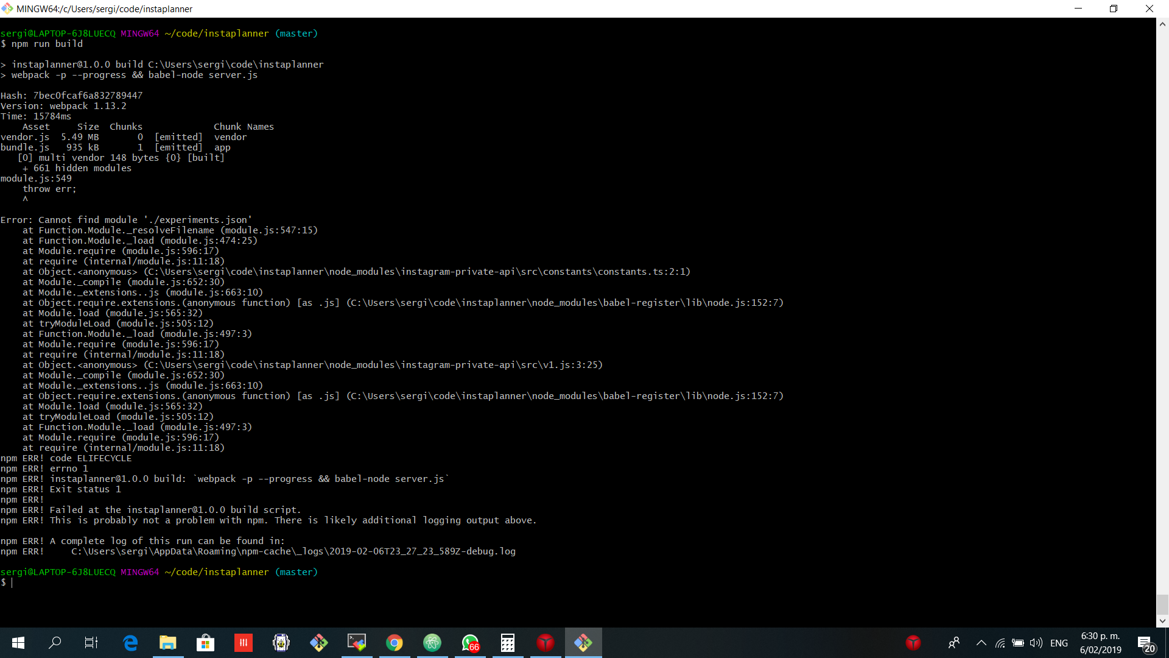Click the "npm ERR! code ELIFECYCLE" line
The image size is (1169, 658).
pyautogui.click(x=66, y=458)
